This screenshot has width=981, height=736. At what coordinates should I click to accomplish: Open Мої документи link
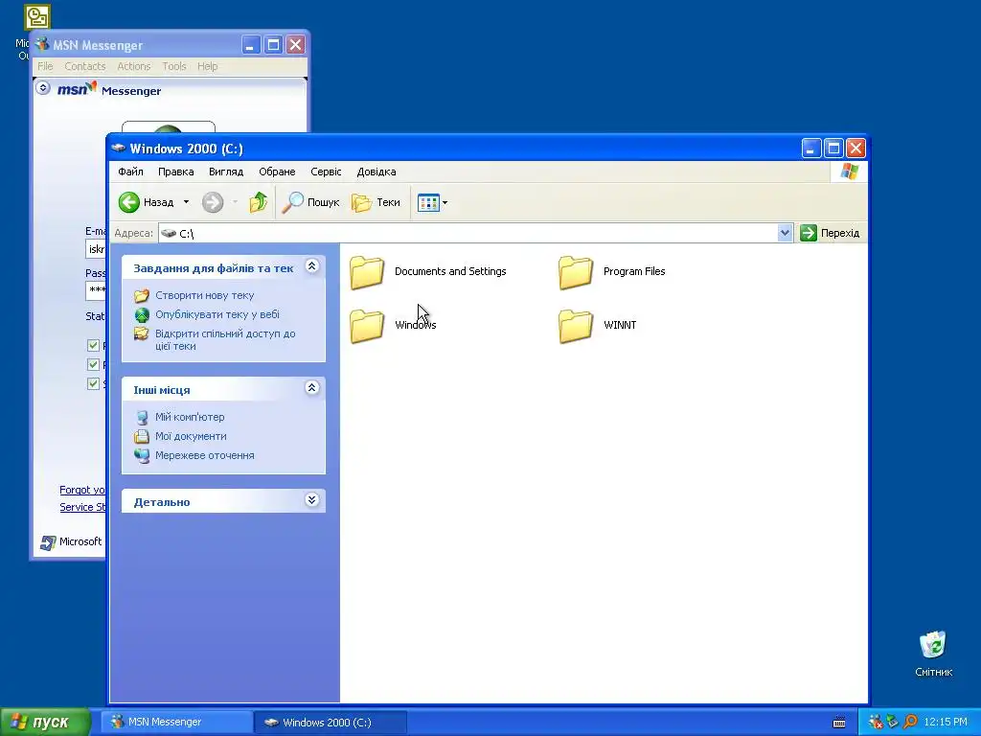(191, 436)
